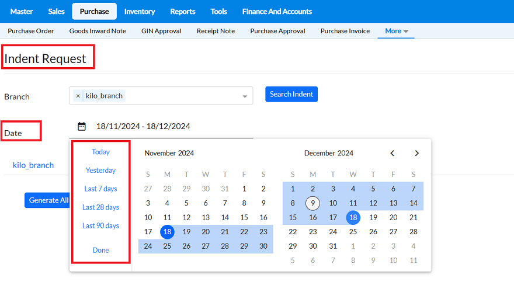
Task: Remove kilo_branch tag using the x icon
Action: [78, 96]
